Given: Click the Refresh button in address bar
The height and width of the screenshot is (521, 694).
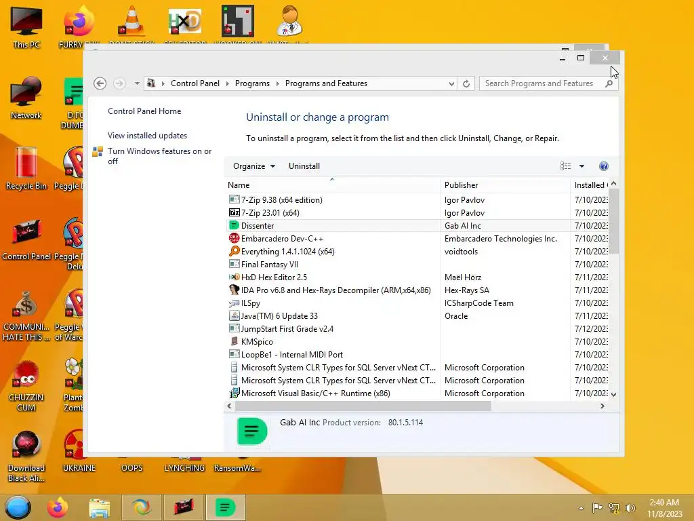Looking at the screenshot, I should coord(466,83).
